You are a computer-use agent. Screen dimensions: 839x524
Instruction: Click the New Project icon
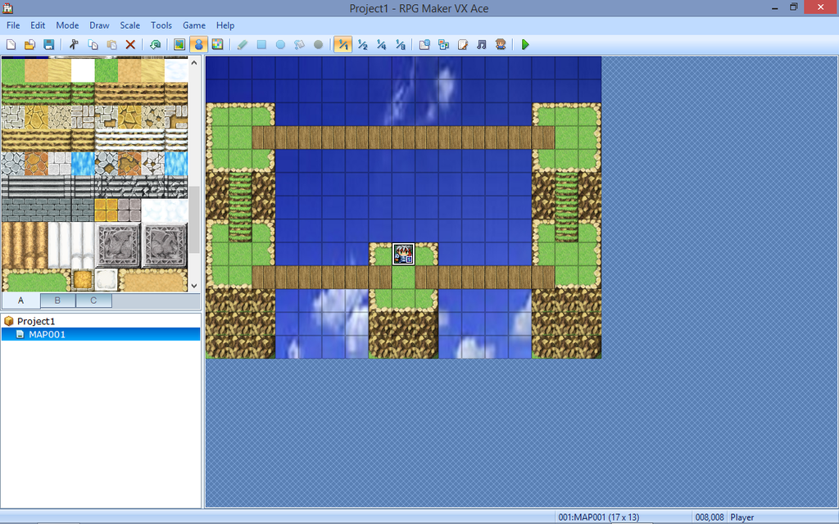(x=11, y=44)
